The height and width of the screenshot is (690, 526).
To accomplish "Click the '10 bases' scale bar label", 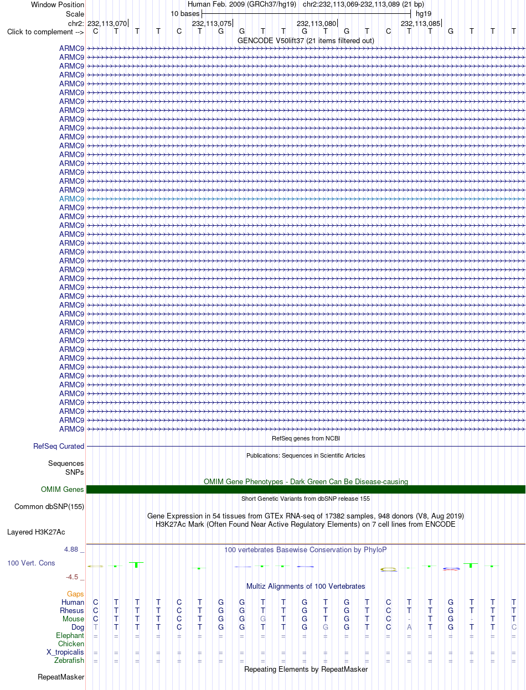I will 185,14.
